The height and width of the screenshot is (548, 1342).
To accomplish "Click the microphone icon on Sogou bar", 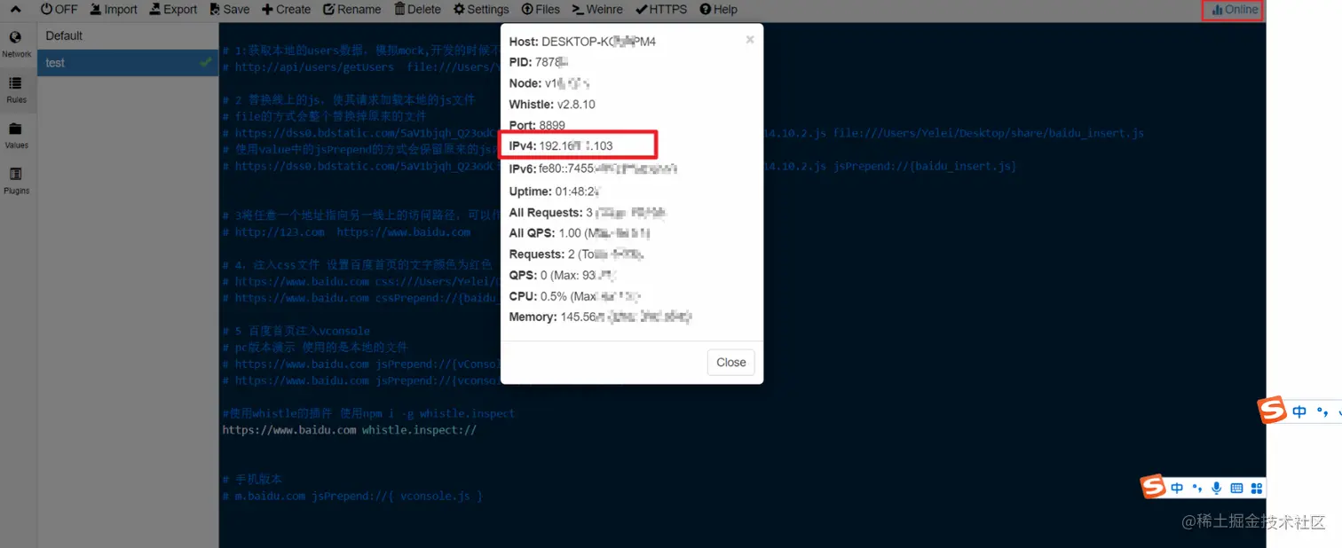I will point(1216,489).
